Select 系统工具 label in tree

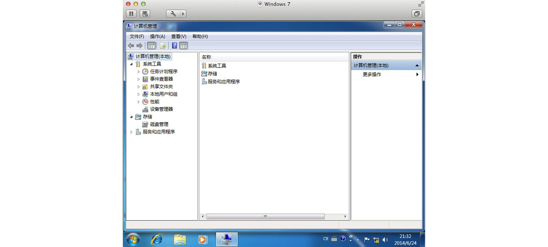coord(152,64)
